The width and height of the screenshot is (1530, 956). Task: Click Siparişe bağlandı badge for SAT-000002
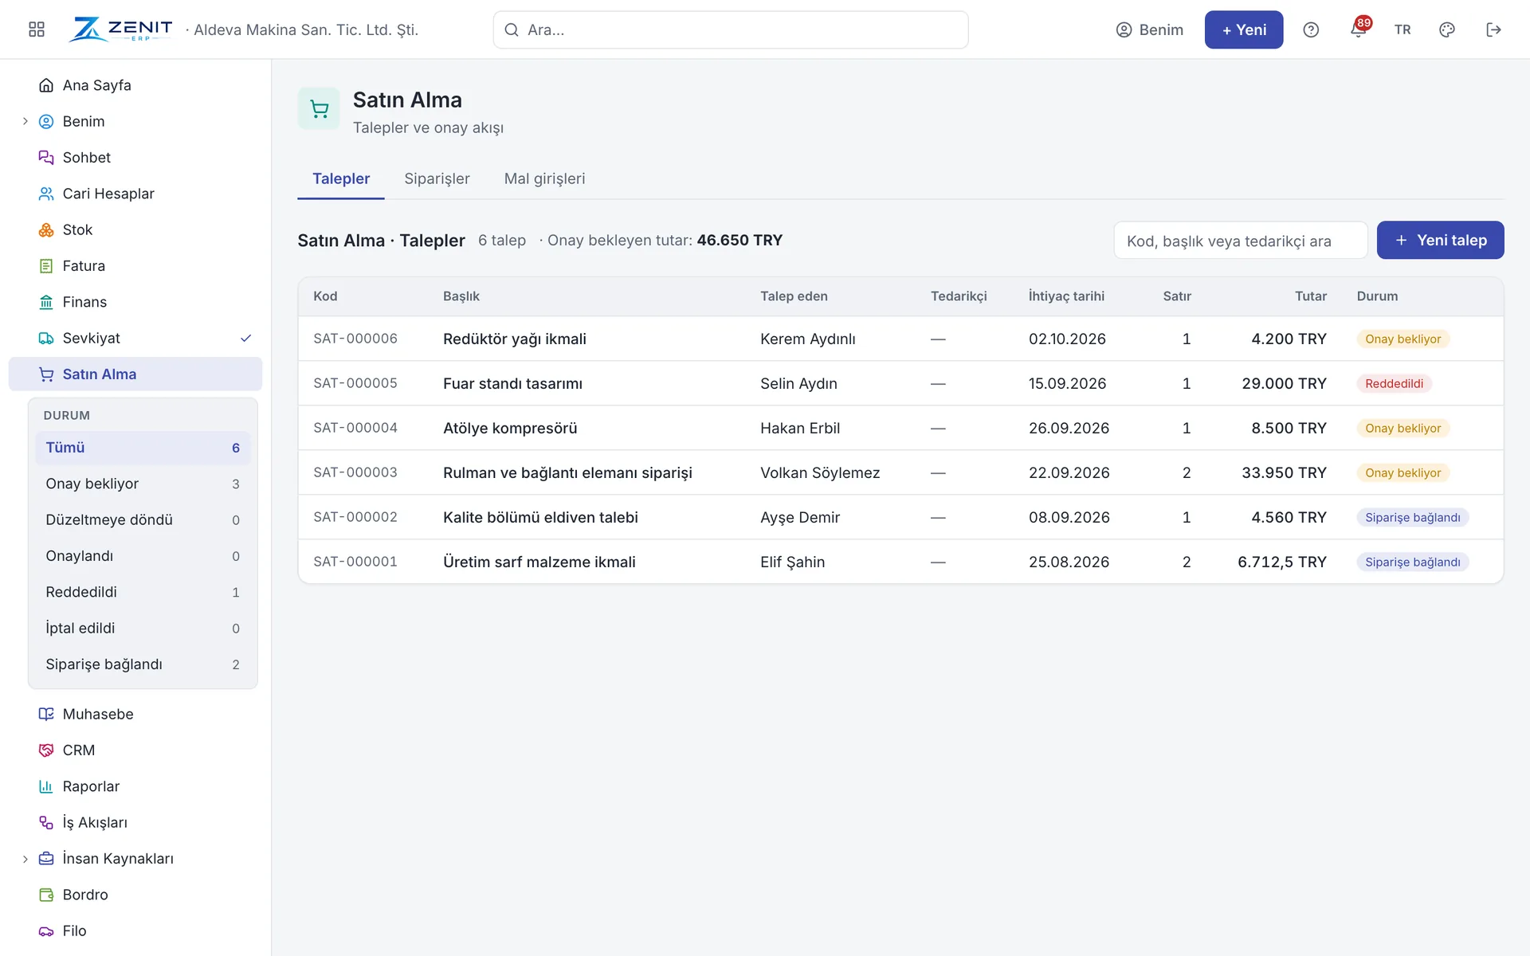point(1412,518)
